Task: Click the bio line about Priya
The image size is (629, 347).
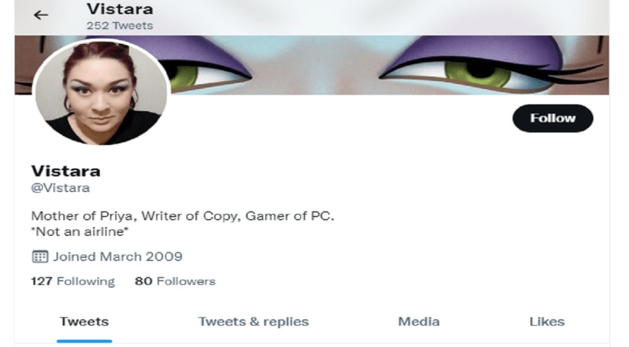Action: pos(183,216)
